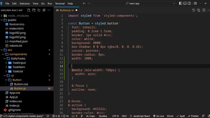Open command center dropdown arrow
The width and height of the screenshot is (210, 118).
pos(174,4)
